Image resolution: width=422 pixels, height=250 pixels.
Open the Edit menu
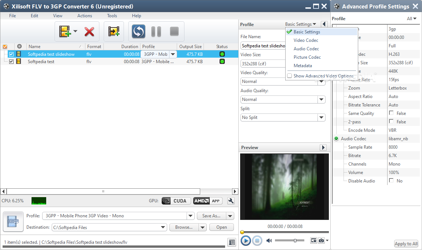point(34,16)
